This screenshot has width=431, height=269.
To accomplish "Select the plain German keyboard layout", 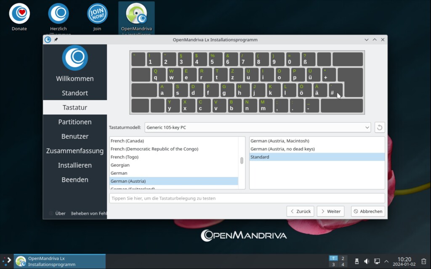I will 174,173.
